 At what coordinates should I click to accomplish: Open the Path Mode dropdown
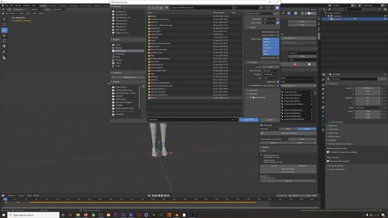269,19
